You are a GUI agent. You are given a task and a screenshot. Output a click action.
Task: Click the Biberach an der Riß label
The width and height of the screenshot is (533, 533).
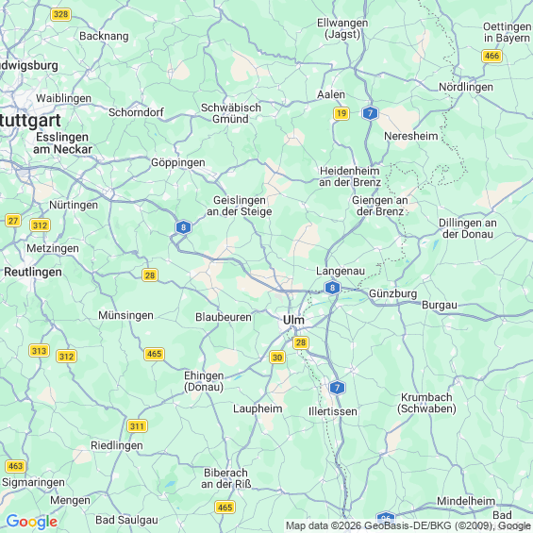tap(226, 478)
